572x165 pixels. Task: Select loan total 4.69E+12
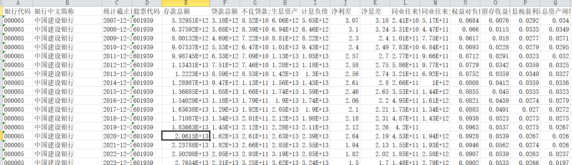225,38
